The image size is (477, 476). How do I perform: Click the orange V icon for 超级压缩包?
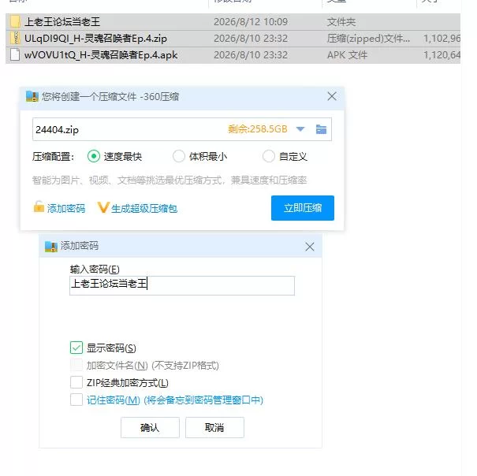[x=102, y=207]
